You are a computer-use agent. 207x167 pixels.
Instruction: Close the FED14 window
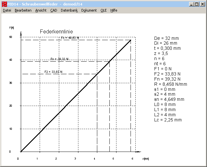202,4
